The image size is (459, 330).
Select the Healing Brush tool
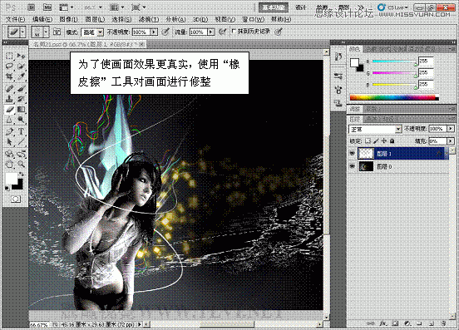point(10,88)
